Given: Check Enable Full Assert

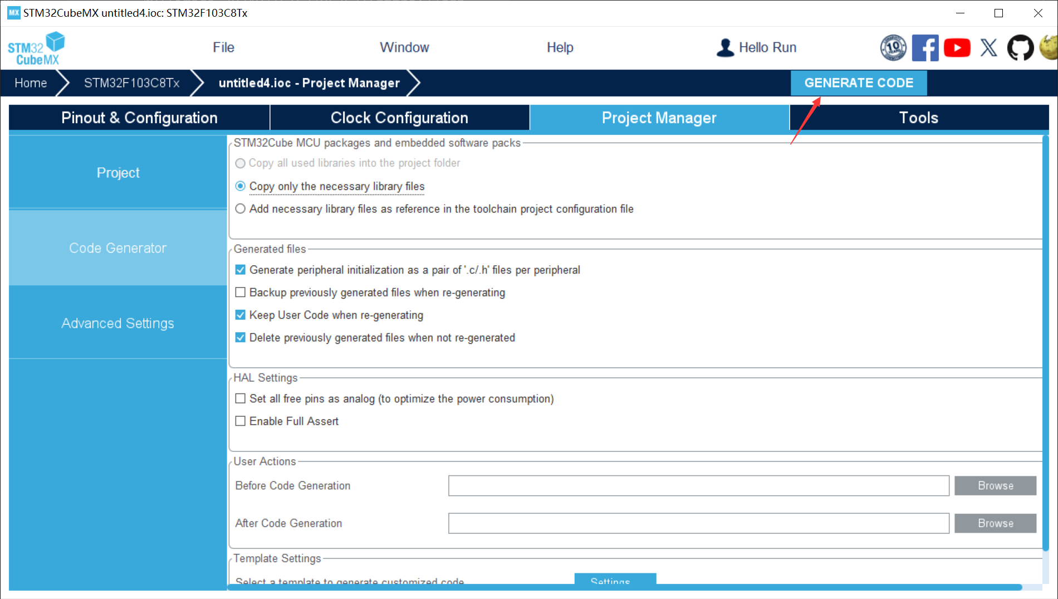Looking at the screenshot, I should [240, 421].
